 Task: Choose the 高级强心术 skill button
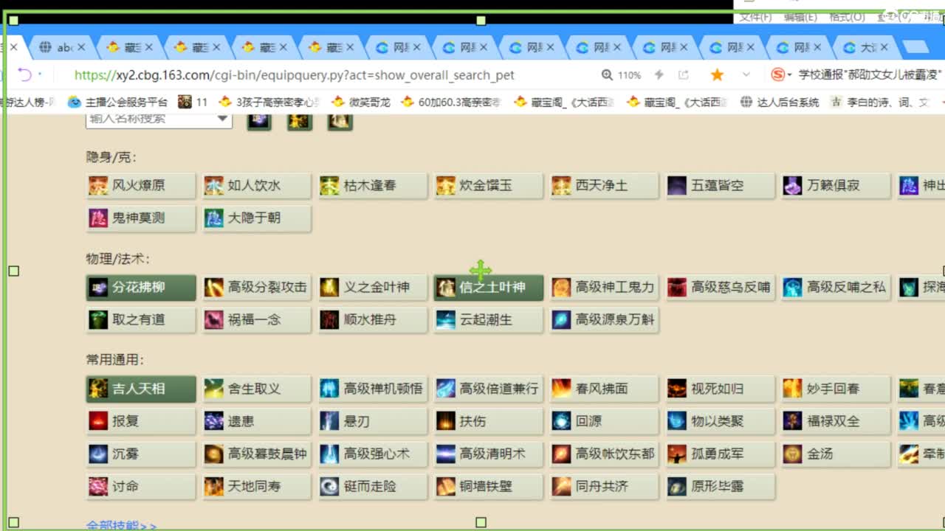pyautogui.click(x=373, y=454)
